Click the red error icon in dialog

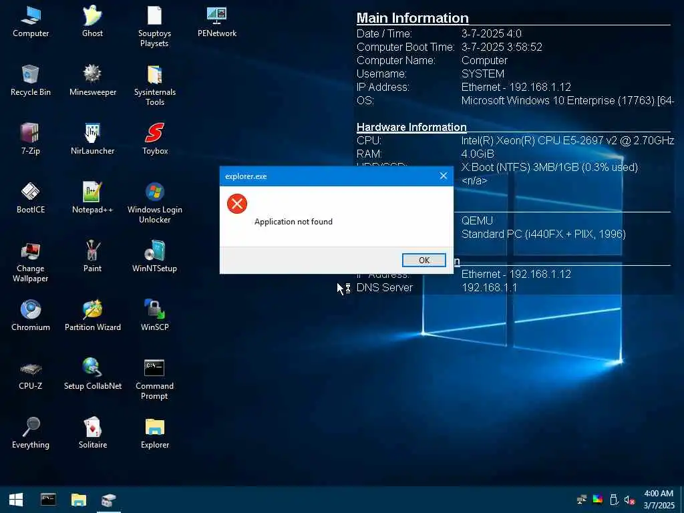tap(237, 204)
